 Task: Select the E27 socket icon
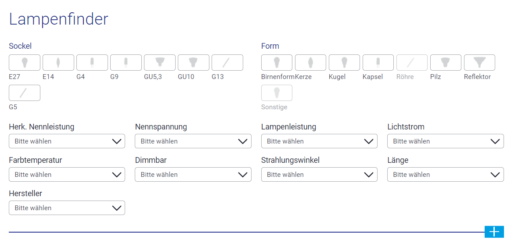tap(25, 63)
